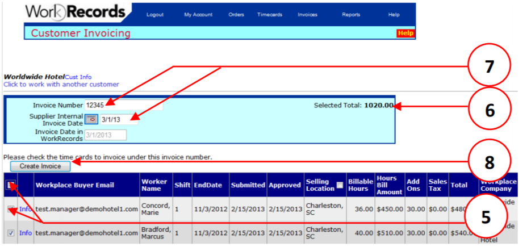This screenshot has width=531, height=251.
Task: Click the EndDate column header
Action: click(208, 185)
